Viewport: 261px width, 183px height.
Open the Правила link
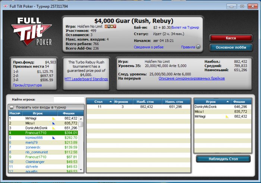tap(188, 47)
